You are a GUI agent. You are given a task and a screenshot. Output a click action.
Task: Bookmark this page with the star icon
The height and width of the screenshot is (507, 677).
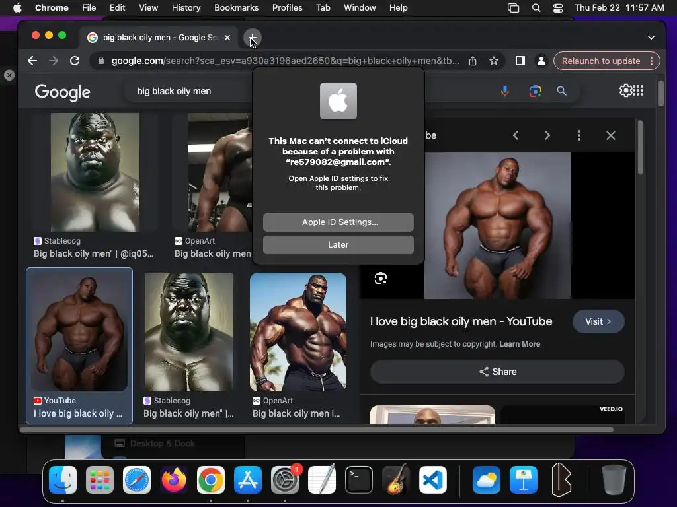coord(494,61)
